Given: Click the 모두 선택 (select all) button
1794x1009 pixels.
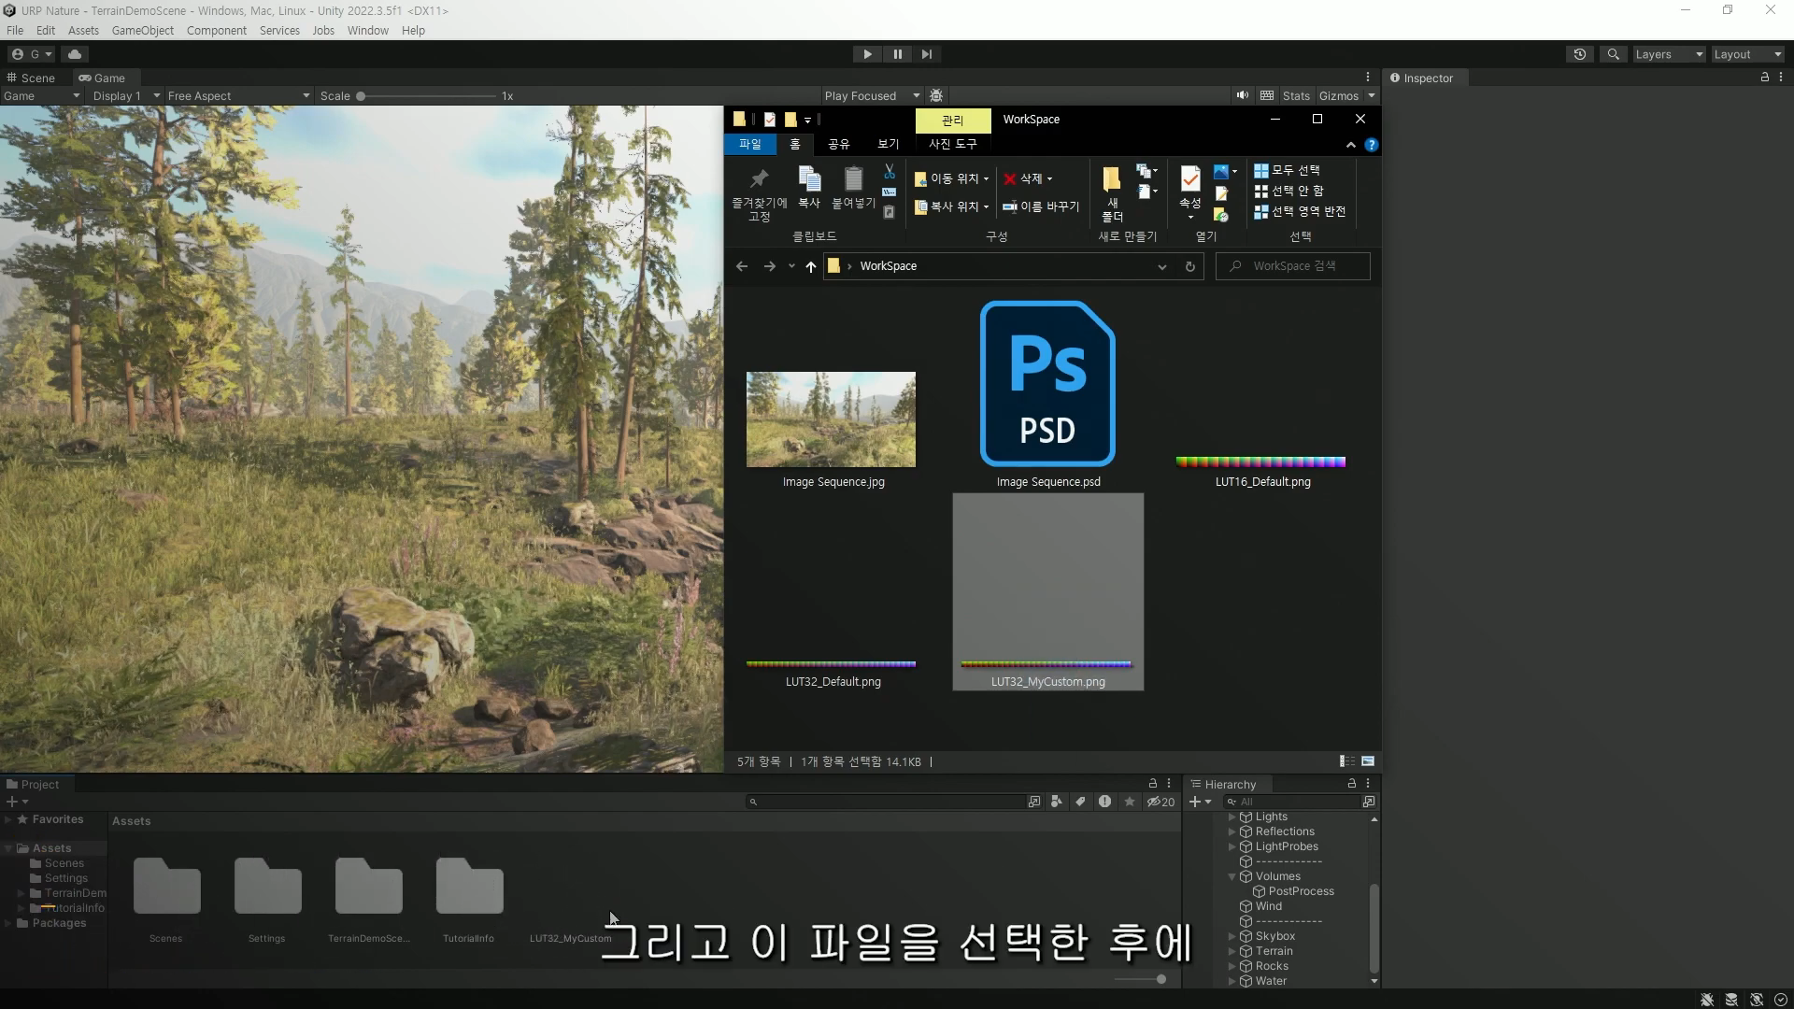Looking at the screenshot, I should pyautogui.click(x=1287, y=170).
